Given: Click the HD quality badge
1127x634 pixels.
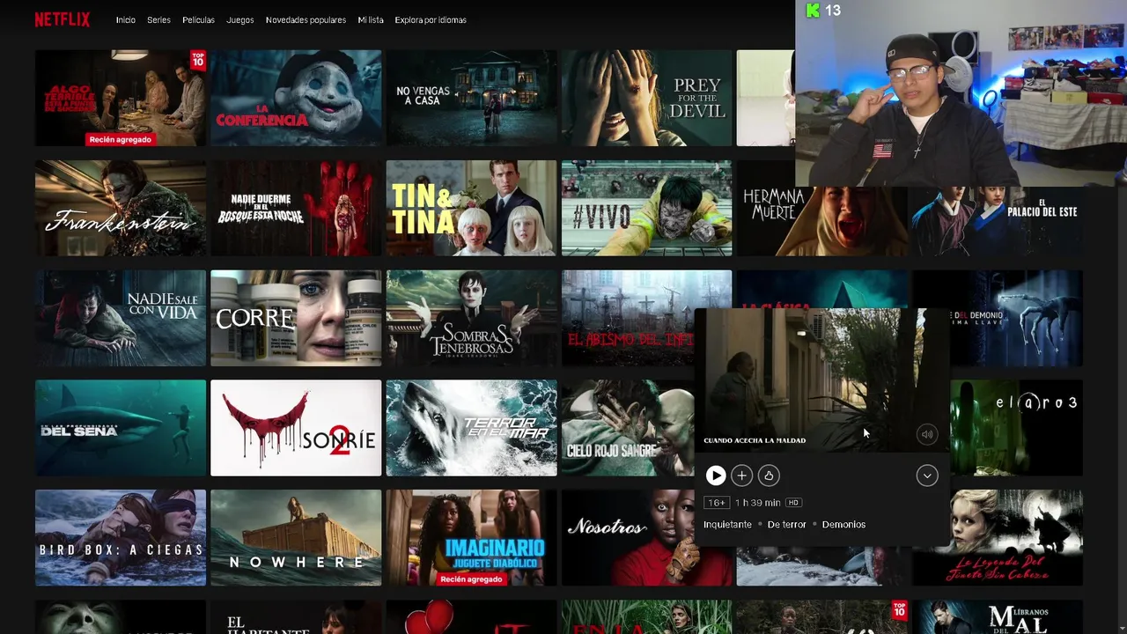Looking at the screenshot, I should pyautogui.click(x=793, y=503).
